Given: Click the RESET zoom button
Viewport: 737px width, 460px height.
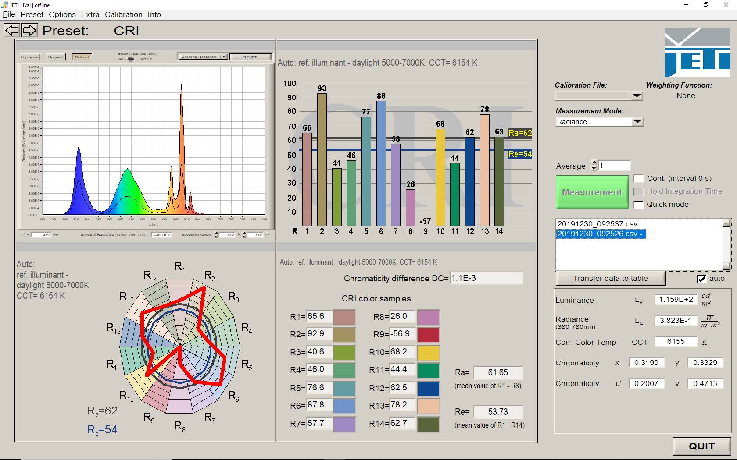Looking at the screenshot, I should tap(250, 57).
